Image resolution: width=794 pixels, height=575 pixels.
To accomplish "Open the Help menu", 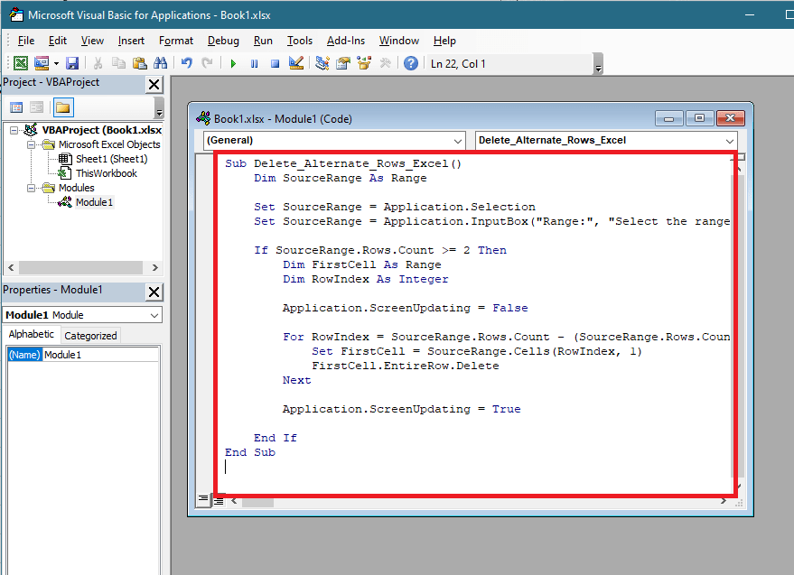I will click(444, 41).
